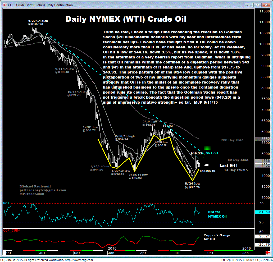Screen dimensions: 273x262
Task: Click the CQG app icon in title bar
Action: 5,5
